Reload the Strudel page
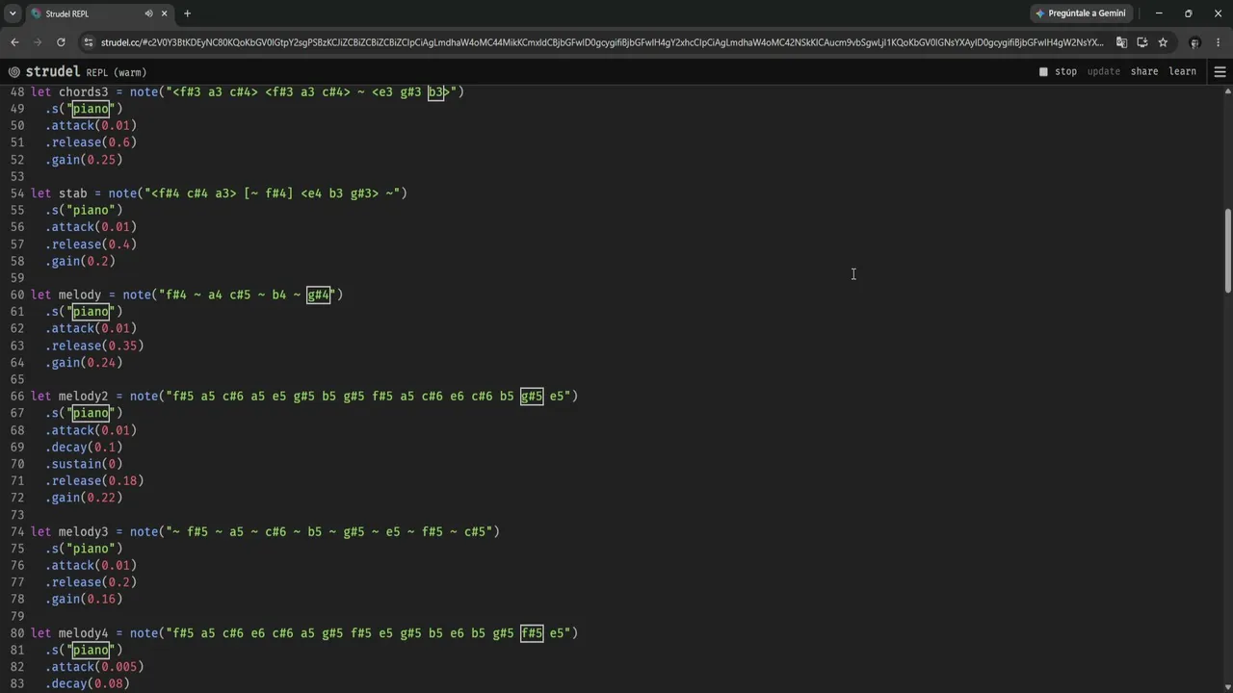This screenshot has height=693, width=1233. (x=61, y=42)
